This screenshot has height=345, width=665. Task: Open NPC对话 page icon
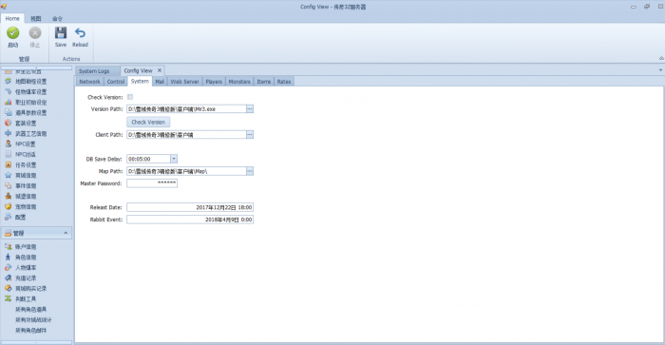point(8,155)
